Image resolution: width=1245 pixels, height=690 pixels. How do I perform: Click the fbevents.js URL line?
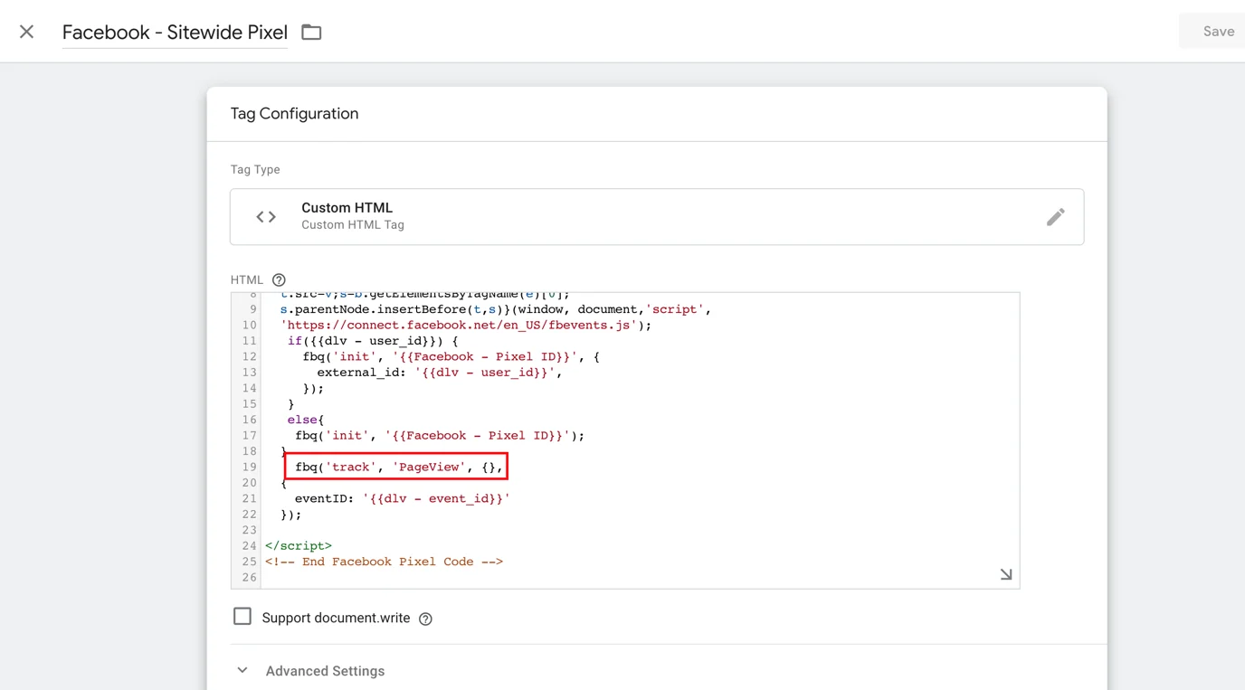(466, 325)
